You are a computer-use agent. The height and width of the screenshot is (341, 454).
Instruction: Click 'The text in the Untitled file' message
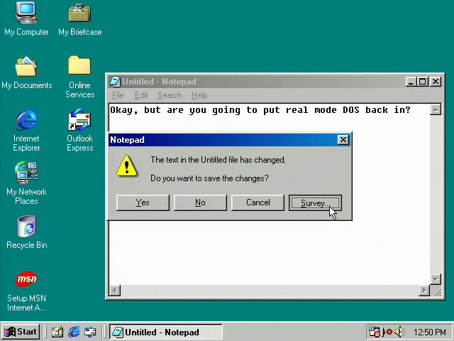pos(189,160)
